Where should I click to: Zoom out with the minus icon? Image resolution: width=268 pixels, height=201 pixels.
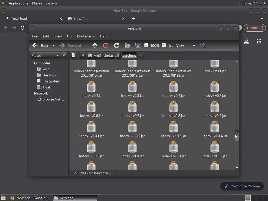[146, 46]
